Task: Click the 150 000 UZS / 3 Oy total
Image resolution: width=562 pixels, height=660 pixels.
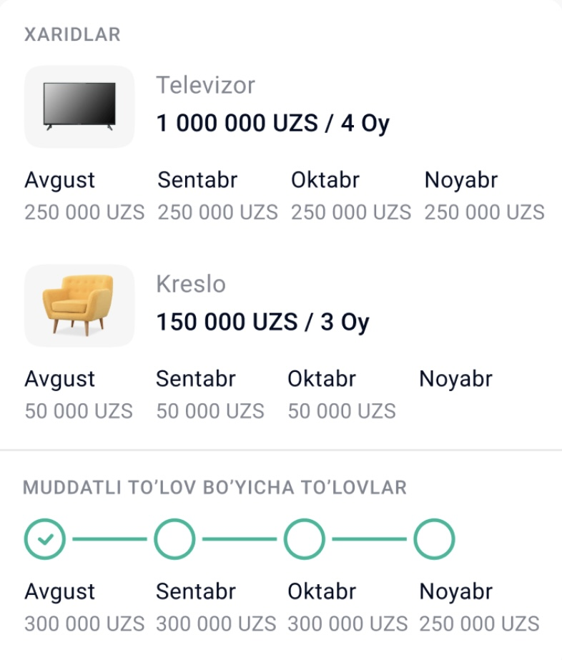Action: click(x=262, y=322)
